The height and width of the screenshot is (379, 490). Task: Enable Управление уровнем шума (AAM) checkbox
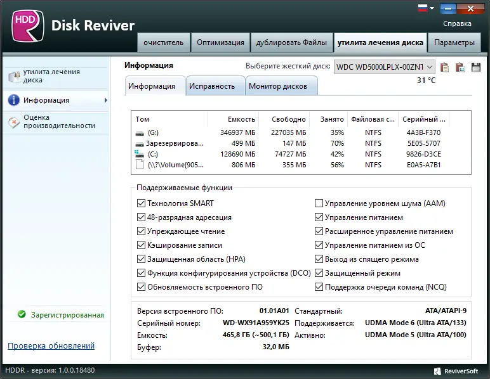319,203
